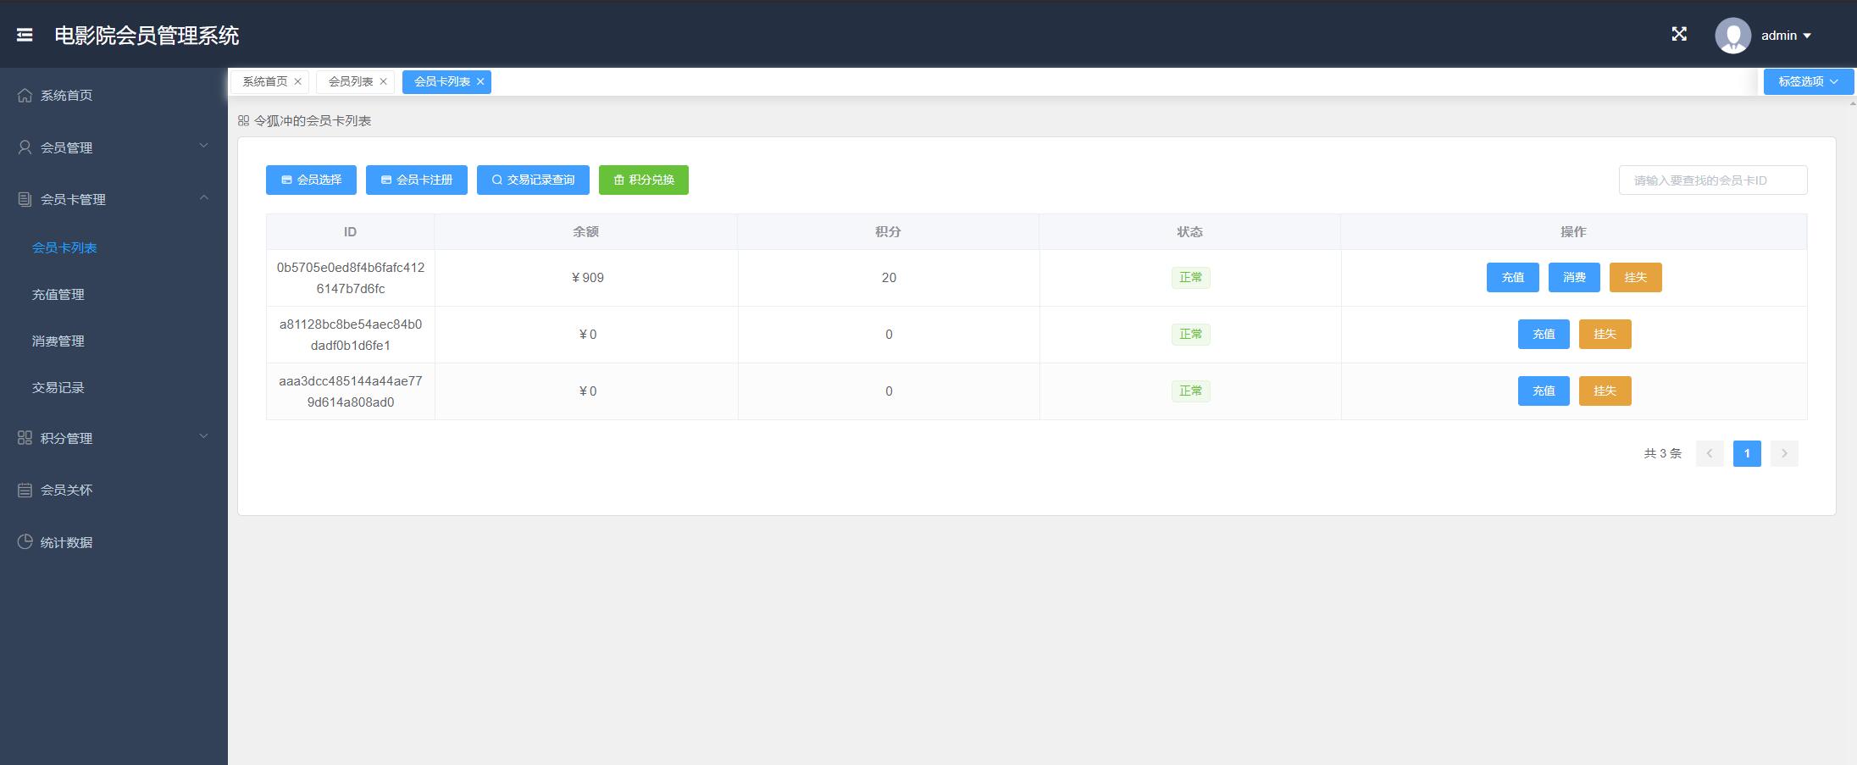This screenshot has height=765, width=1857.
Task: Close the 会员卡列表 tab
Action: pyautogui.click(x=480, y=81)
